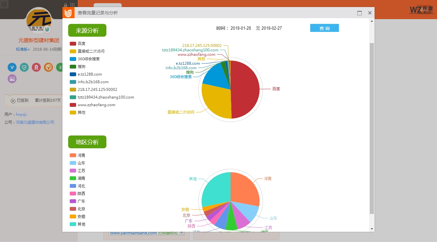
Task: Click the end date 2018-02-27 picker
Action: click(x=271, y=28)
